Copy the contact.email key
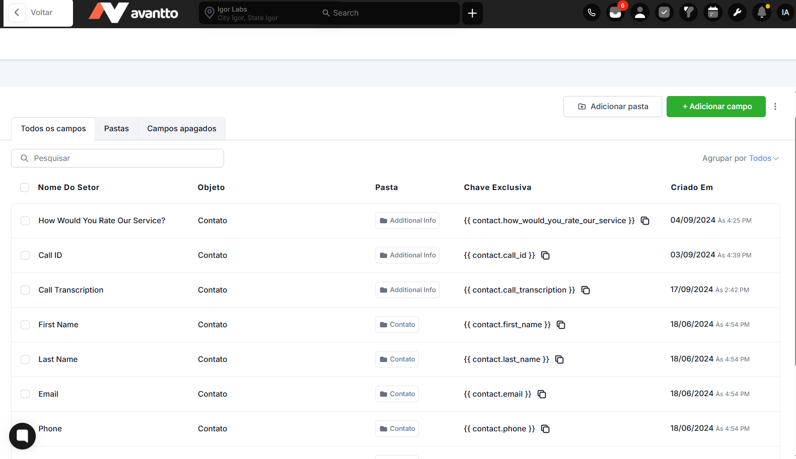The height and width of the screenshot is (459, 796). tap(542, 394)
